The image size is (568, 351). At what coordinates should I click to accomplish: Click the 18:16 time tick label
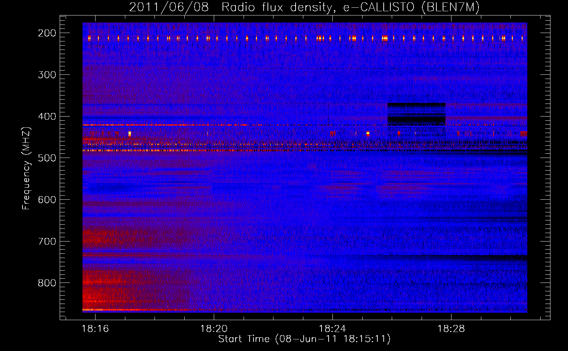click(x=95, y=329)
